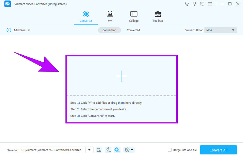243x156 pixels.
Task: Click the Add Files plus icon
Action: 9,30
